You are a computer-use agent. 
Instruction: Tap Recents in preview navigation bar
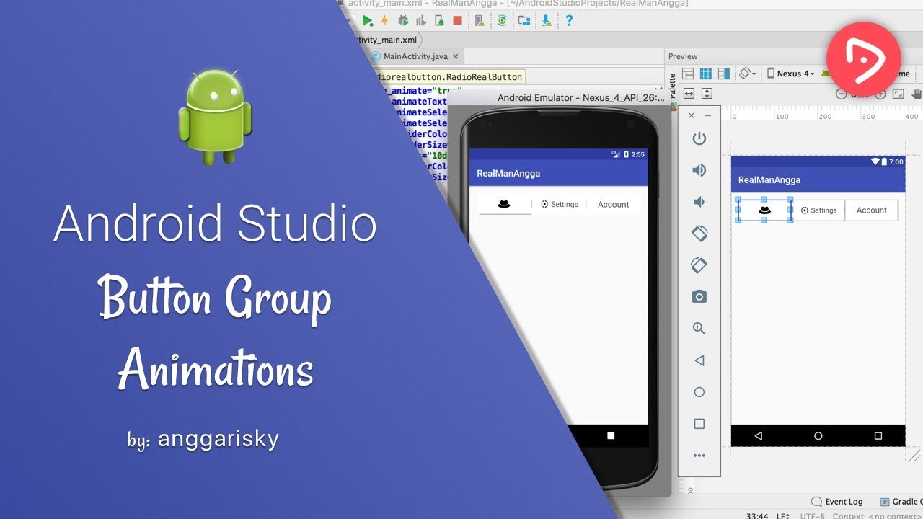pos(878,435)
